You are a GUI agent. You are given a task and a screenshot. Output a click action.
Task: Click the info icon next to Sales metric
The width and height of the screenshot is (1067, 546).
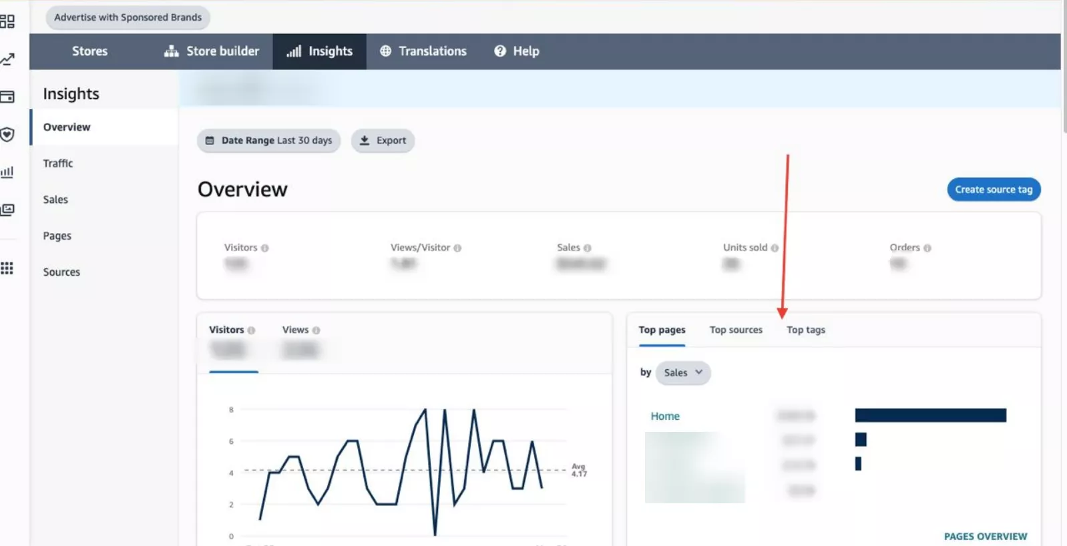pyautogui.click(x=588, y=248)
